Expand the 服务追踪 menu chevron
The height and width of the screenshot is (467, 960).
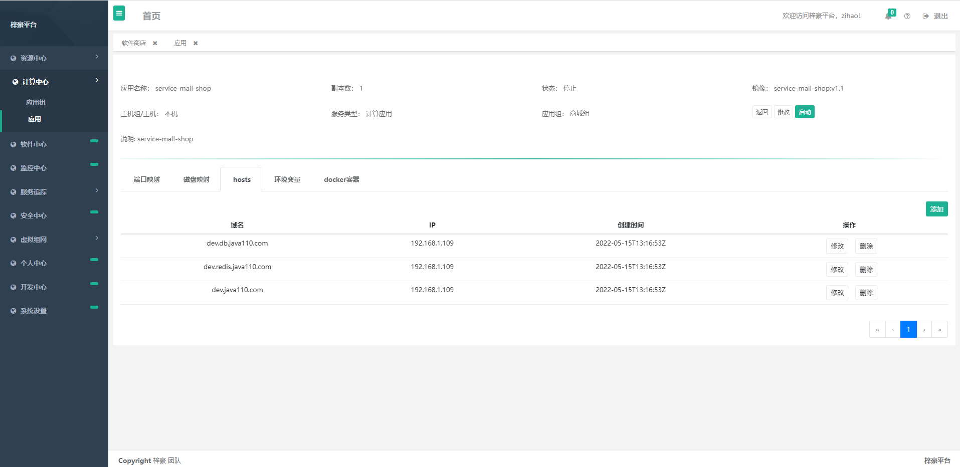[x=97, y=190]
